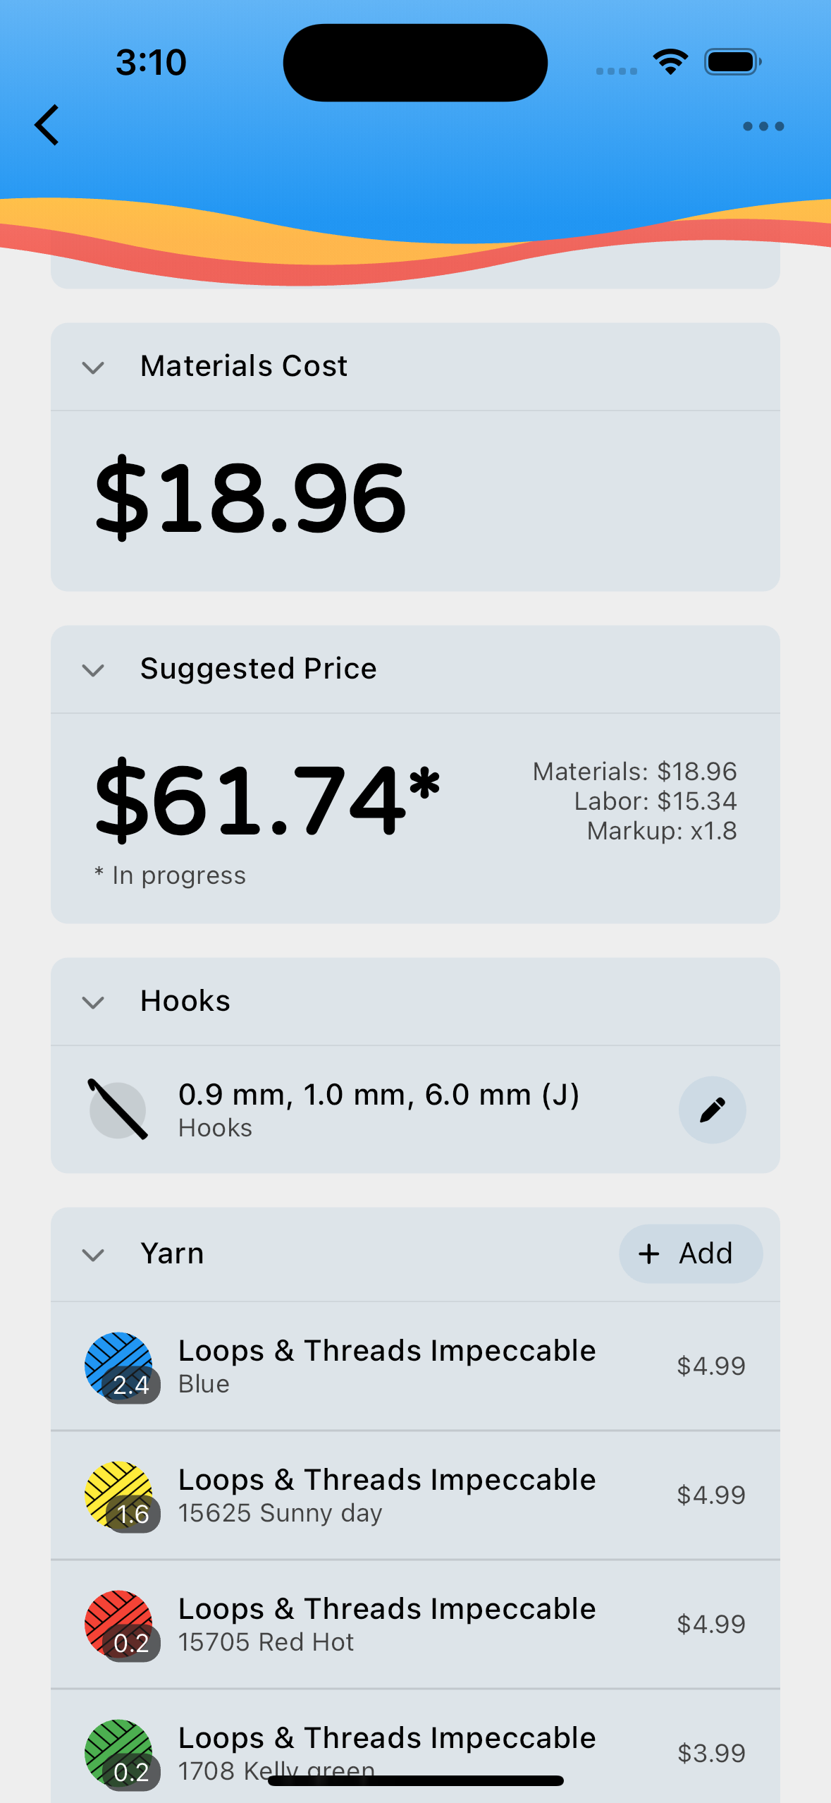Select the 15705 Red Hot yarn entry

[415, 1625]
